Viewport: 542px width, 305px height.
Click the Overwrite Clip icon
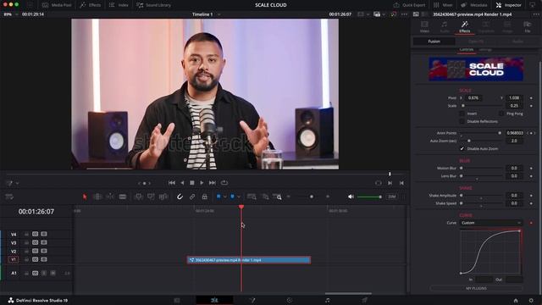tap(151, 197)
